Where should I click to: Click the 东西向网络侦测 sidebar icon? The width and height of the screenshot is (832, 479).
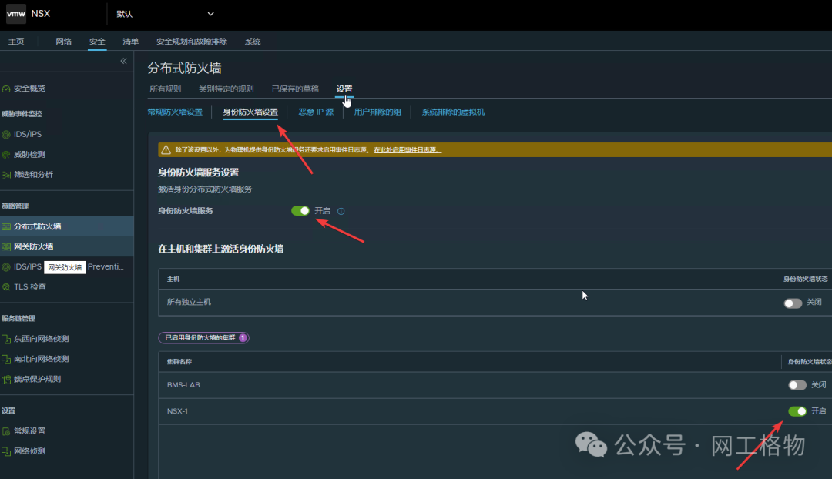point(6,339)
